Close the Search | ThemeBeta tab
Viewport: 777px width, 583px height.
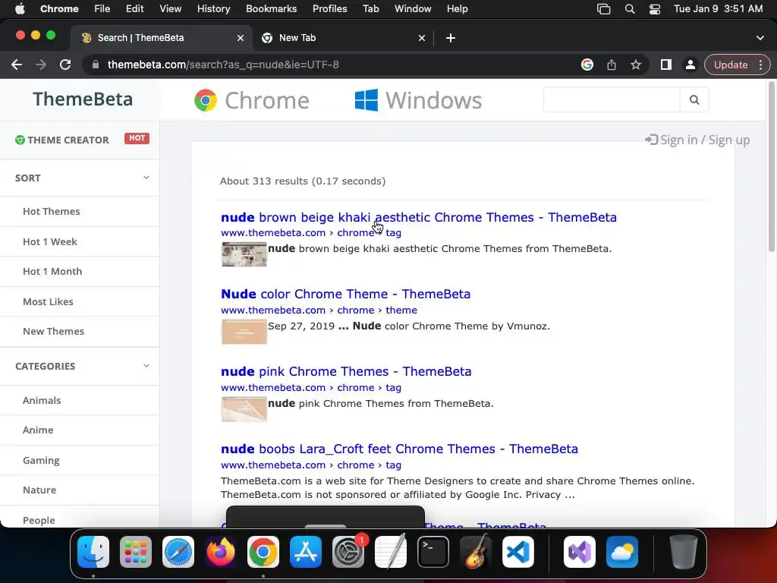coord(241,38)
